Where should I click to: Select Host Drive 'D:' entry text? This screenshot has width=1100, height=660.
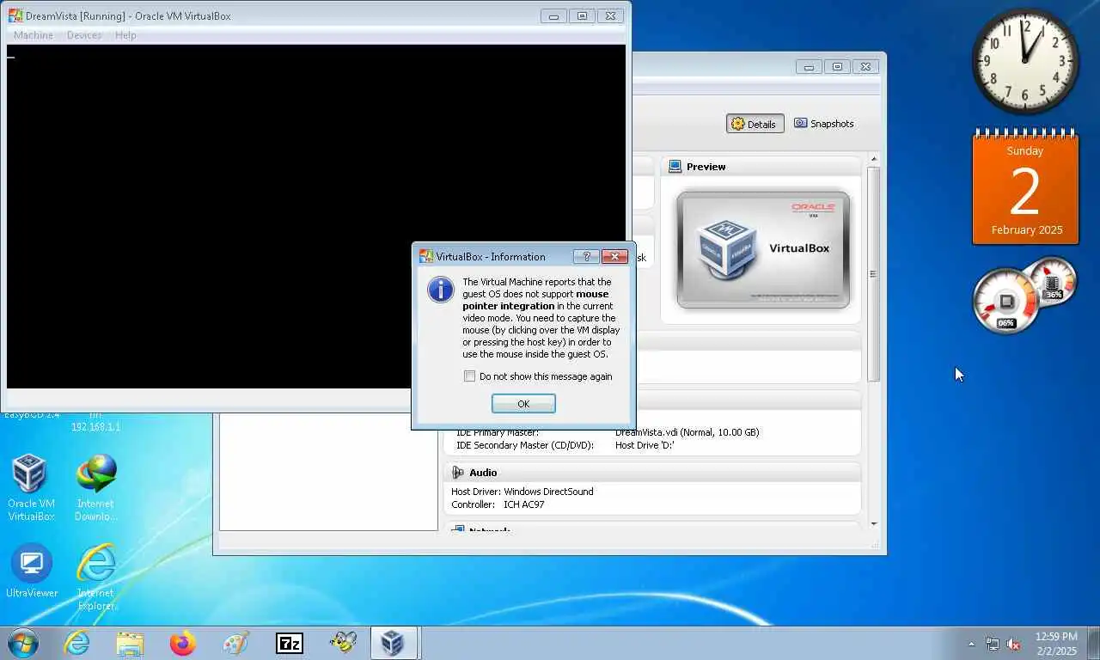point(645,445)
